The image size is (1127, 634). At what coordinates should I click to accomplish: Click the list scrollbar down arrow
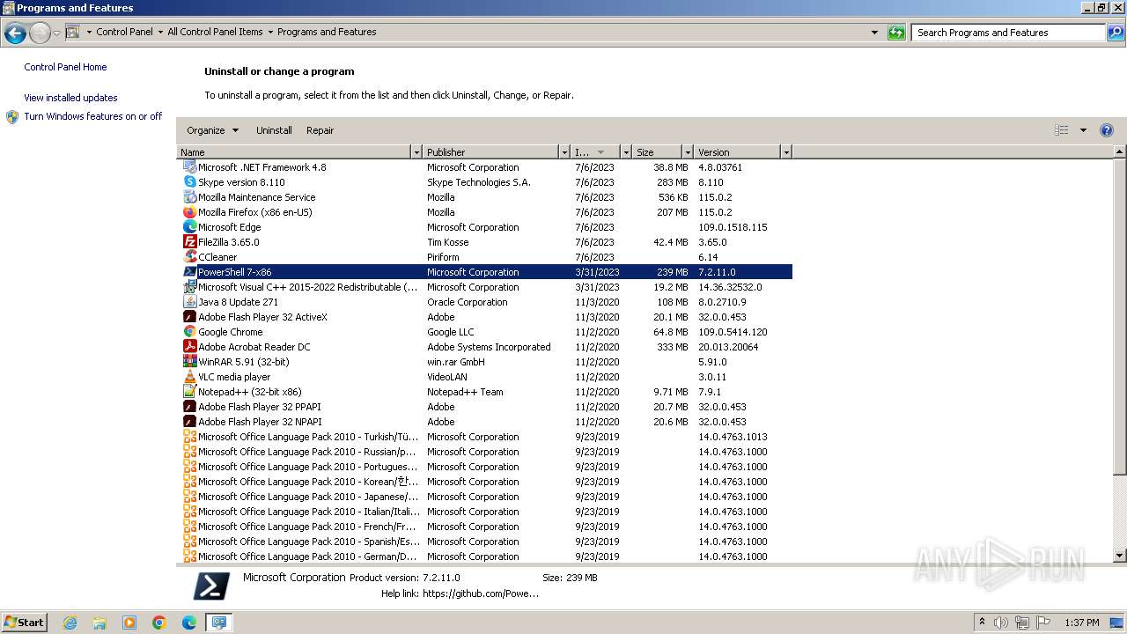point(1120,556)
